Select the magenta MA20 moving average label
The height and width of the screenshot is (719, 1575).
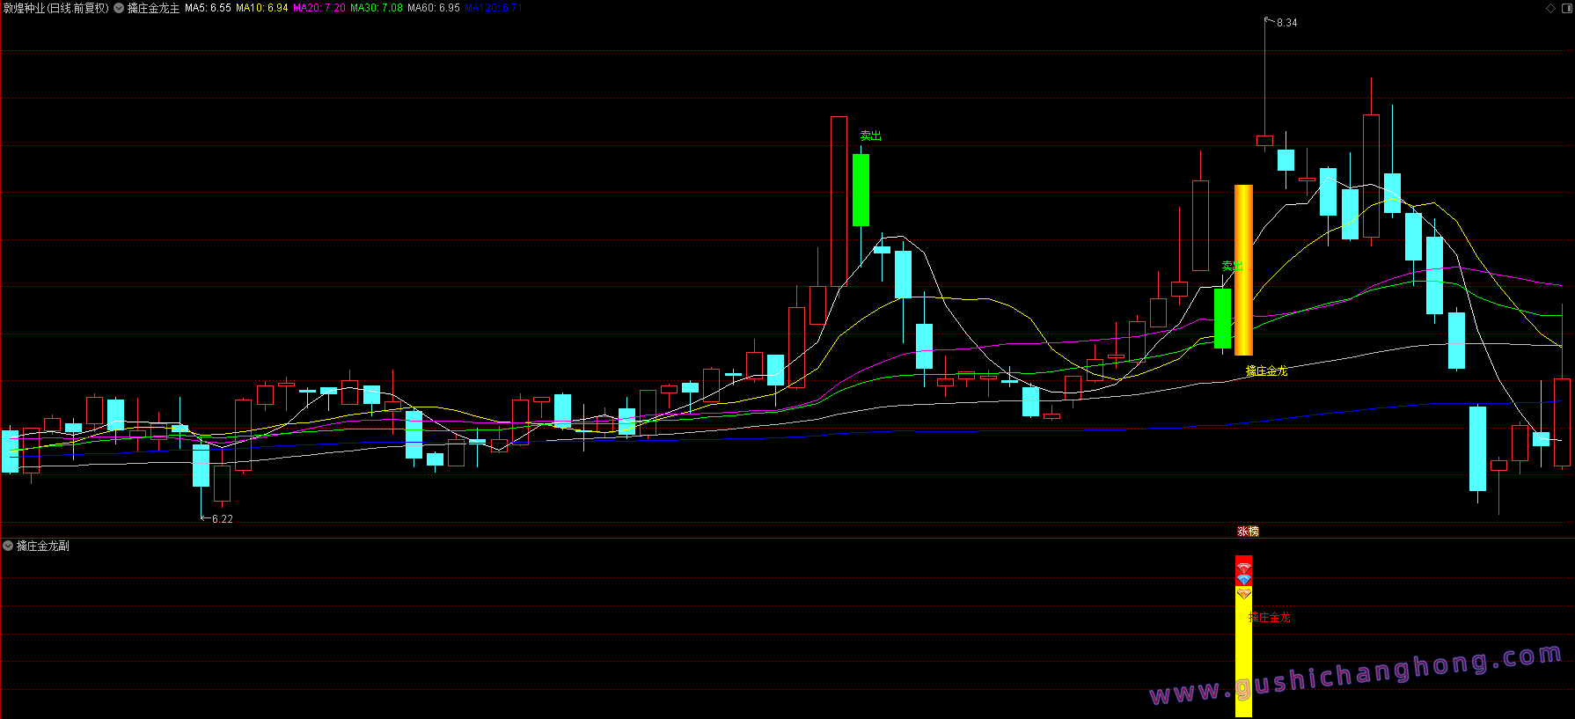point(319,8)
